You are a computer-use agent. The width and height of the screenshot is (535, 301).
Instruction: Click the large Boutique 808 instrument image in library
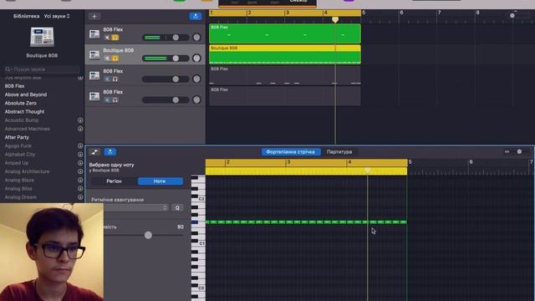click(42, 37)
